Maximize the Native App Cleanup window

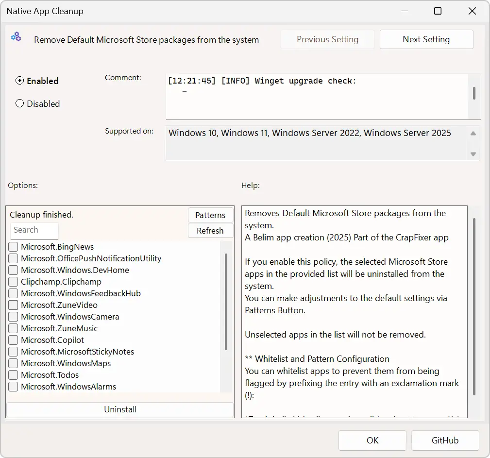[438, 11]
